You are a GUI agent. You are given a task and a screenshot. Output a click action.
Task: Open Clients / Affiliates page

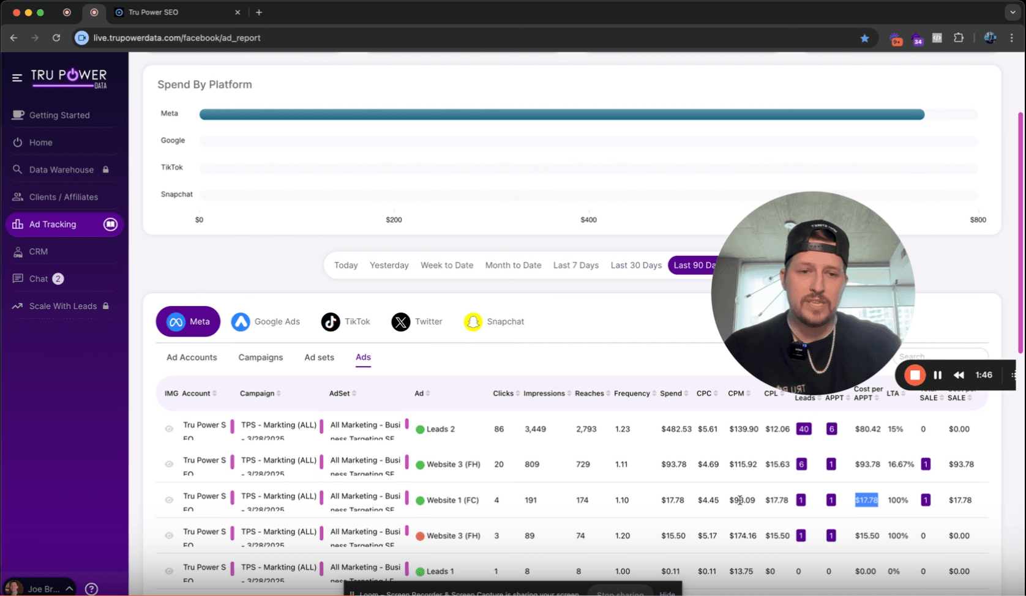64,197
